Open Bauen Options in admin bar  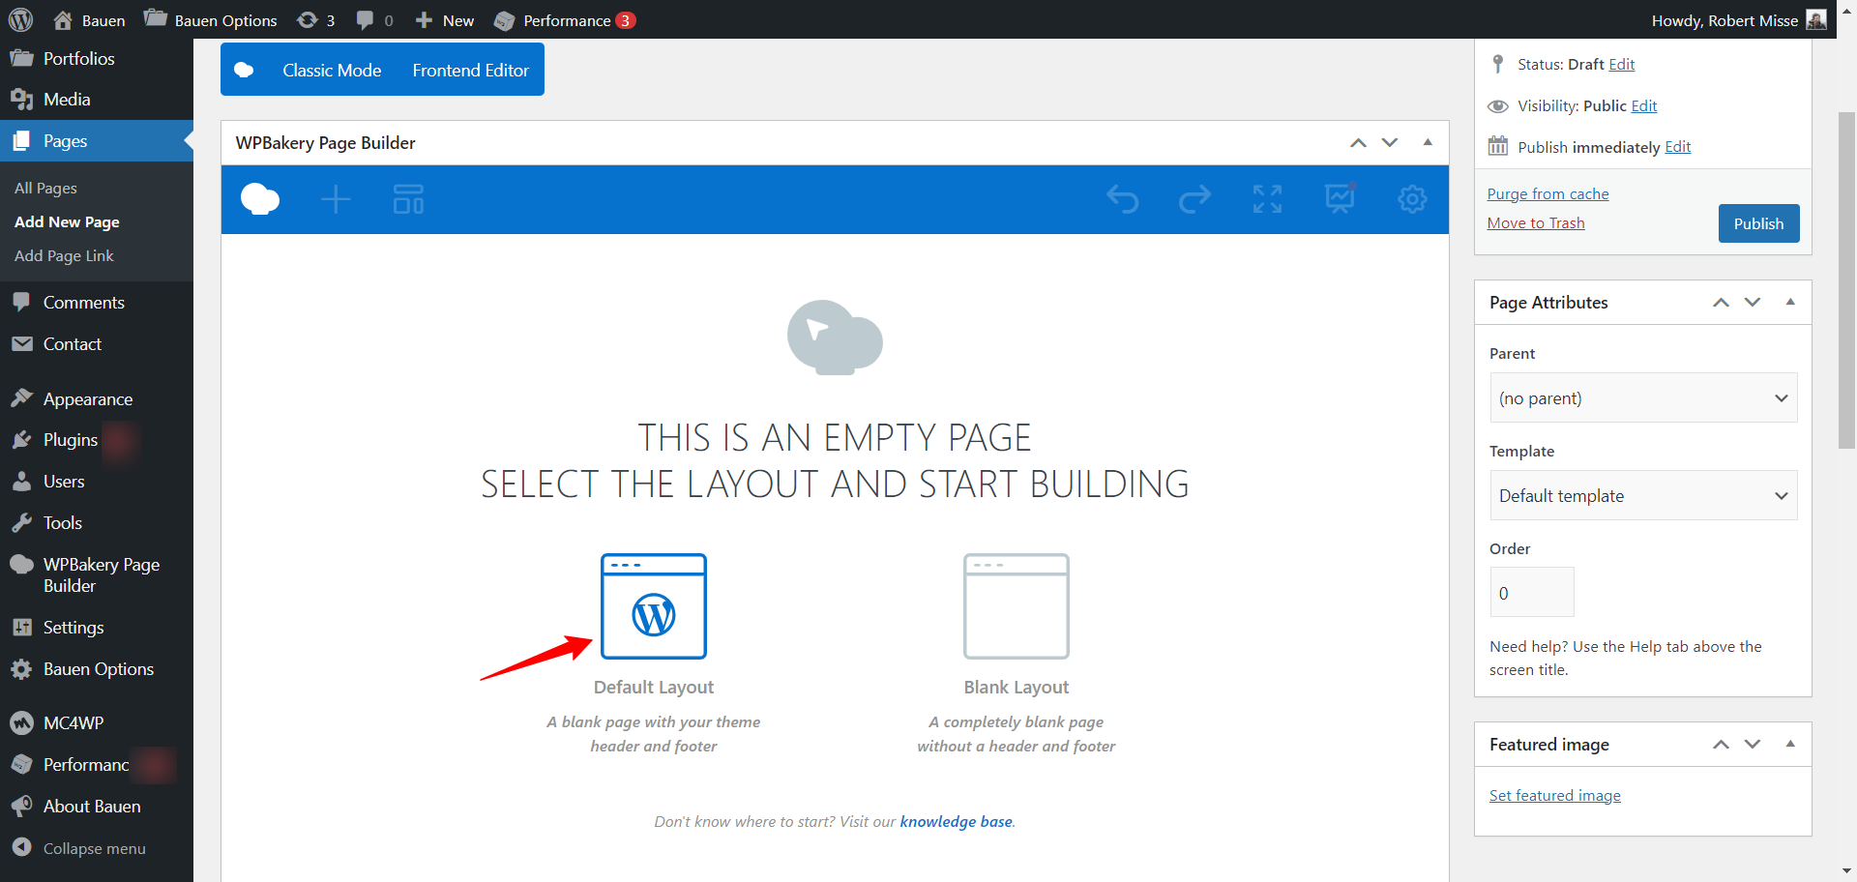(211, 20)
